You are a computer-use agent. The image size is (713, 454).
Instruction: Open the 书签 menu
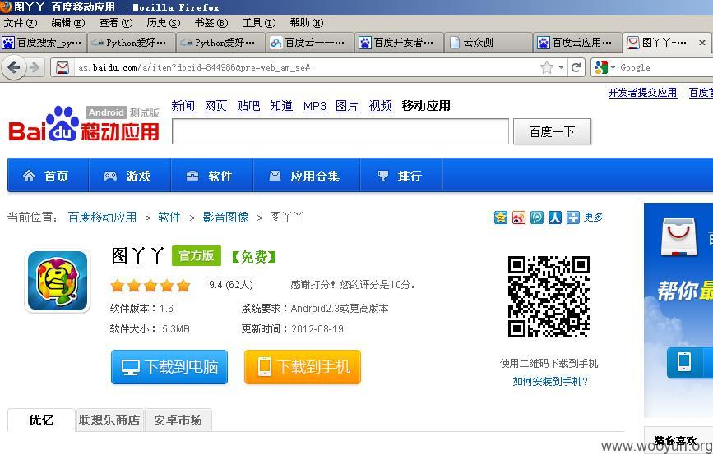click(x=211, y=23)
